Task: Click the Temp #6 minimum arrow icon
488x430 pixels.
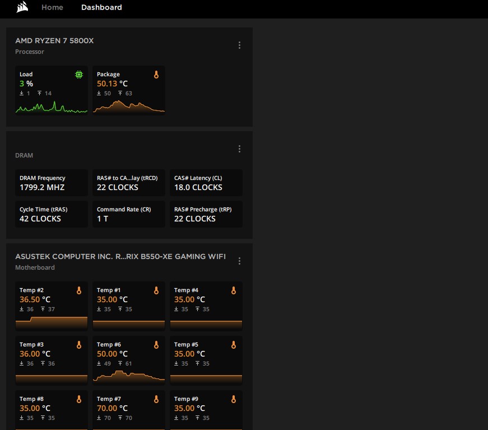Action: tap(99, 363)
